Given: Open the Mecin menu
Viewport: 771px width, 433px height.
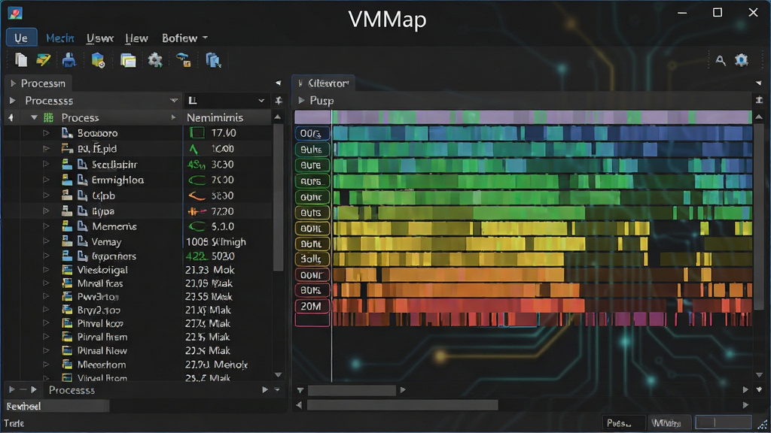Looking at the screenshot, I should click(60, 38).
